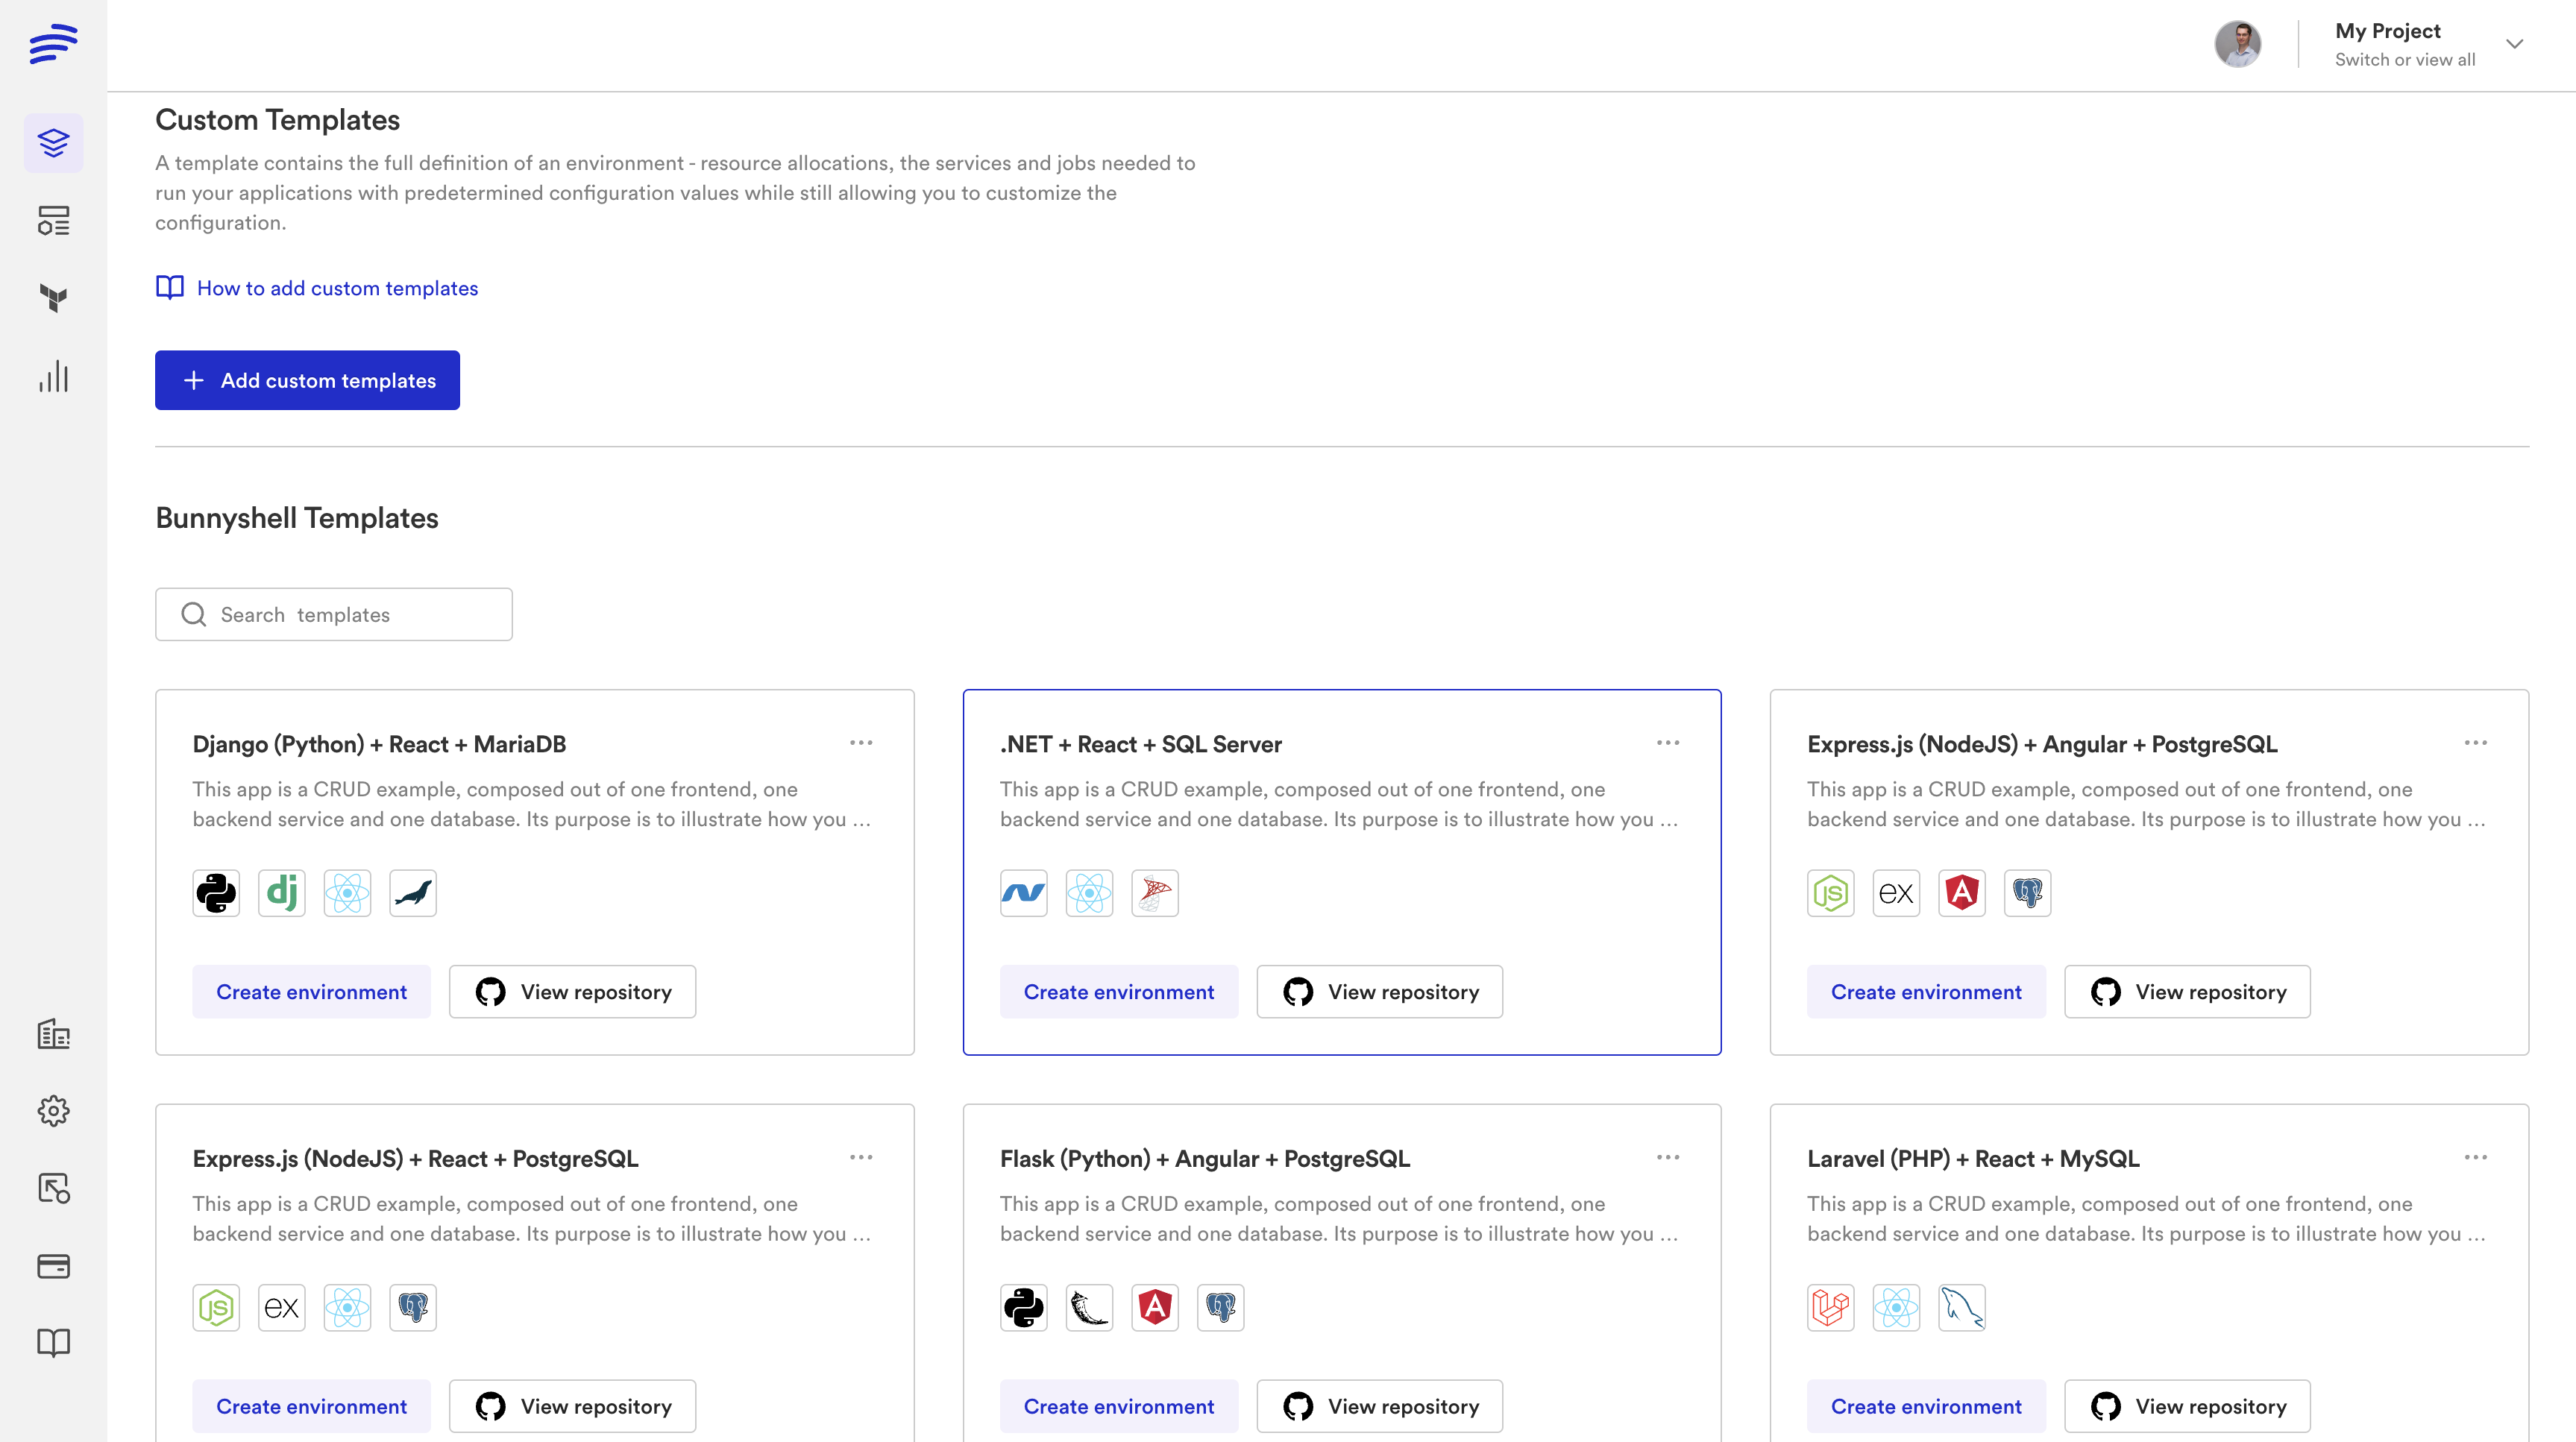
Task: Click the templates list sidebar icon
Action: point(53,220)
